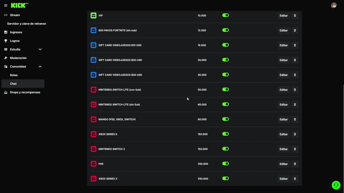The image size is (344, 193).
Task: Open the user profile avatar
Action: pos(334,5)
